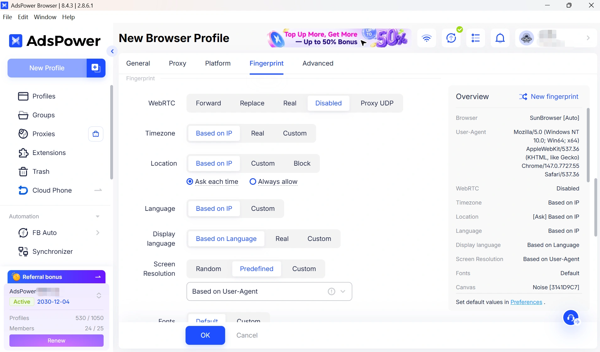Click the shuffle icon for New fingerprint

[523, 97]
